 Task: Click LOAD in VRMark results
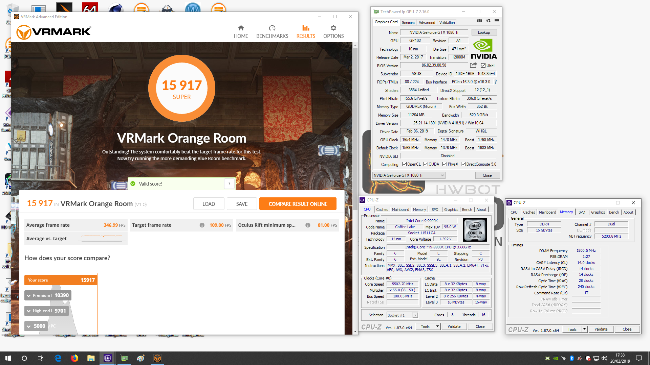[209, 204]
